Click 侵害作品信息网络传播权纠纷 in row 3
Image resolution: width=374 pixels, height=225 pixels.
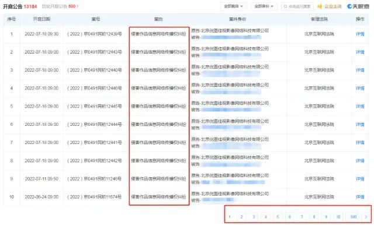tap(158, 70)
